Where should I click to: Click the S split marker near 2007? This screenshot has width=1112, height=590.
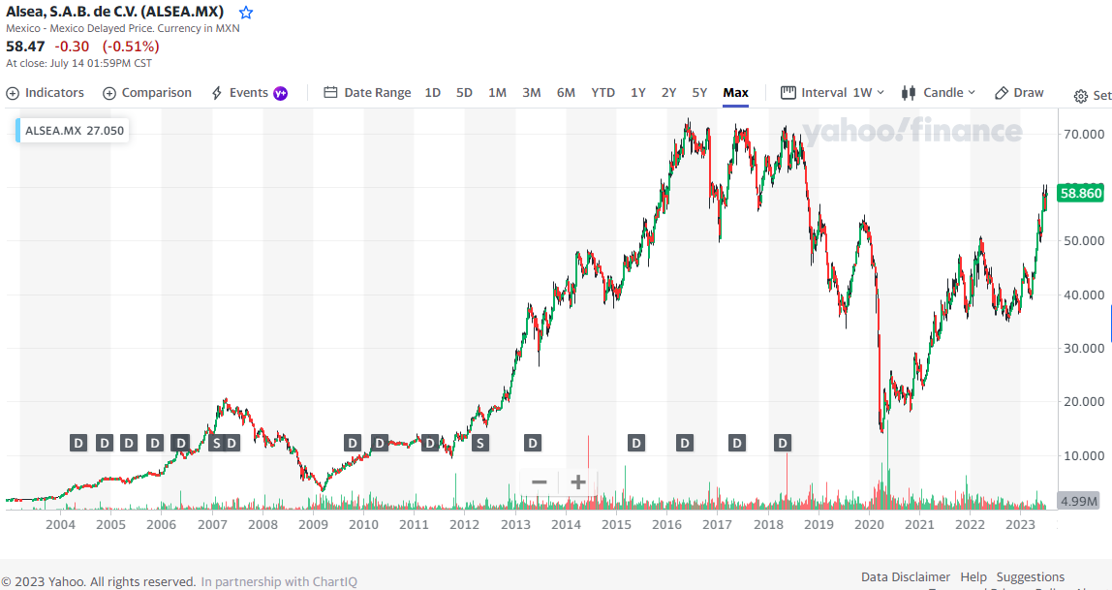click(217, 443)
